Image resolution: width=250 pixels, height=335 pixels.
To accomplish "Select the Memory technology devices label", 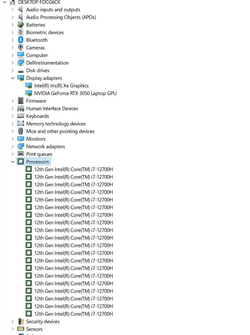I will (56, 124).
